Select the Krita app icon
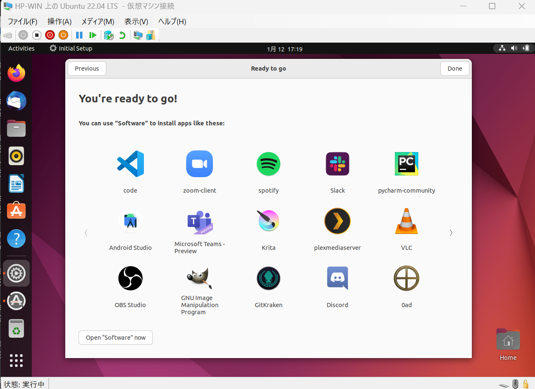The height and width of the screenshot is (389, 535). click(269, 221)
